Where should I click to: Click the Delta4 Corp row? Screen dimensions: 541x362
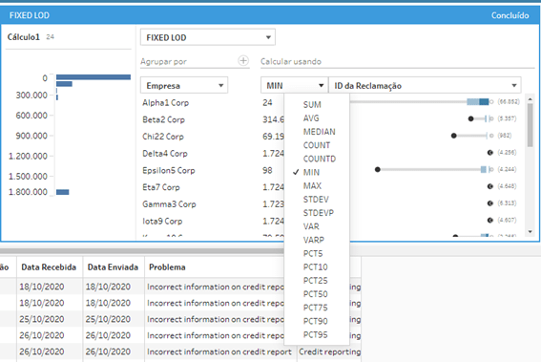(165, 154)
